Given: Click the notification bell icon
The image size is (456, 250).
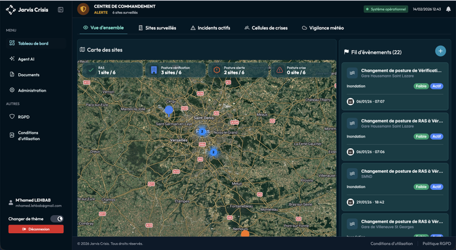Looking at the screenshot, I should [448, 9].
